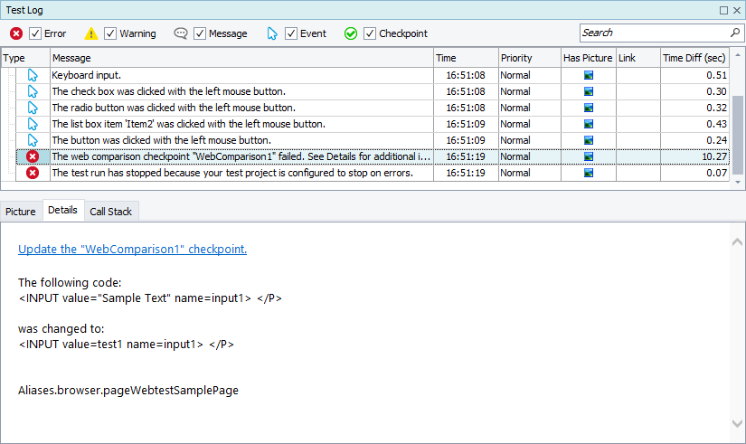
Task: Click the green Checkpoint checkmark icon
Action: click(x=351, y=33)
